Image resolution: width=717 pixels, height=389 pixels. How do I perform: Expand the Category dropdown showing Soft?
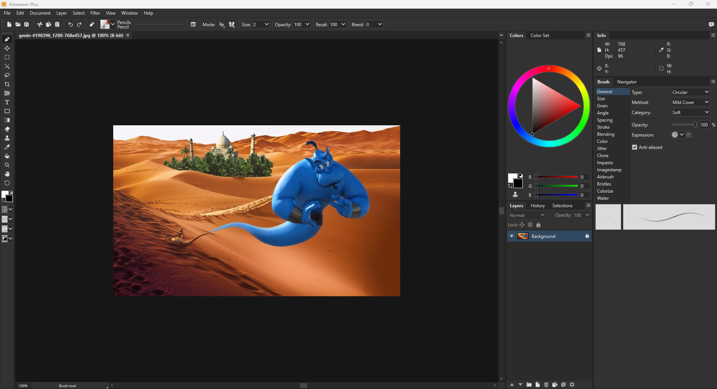(690, 113)
